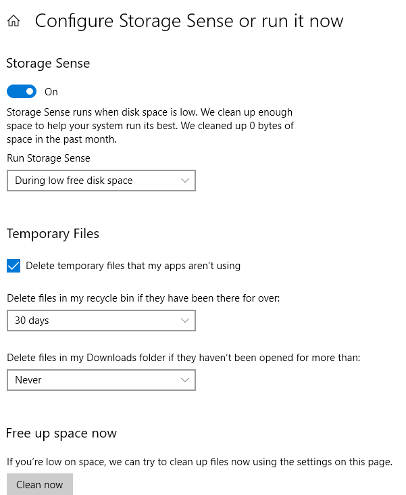Click the Storage Sense section heading
406x495 pixels.
48,64
